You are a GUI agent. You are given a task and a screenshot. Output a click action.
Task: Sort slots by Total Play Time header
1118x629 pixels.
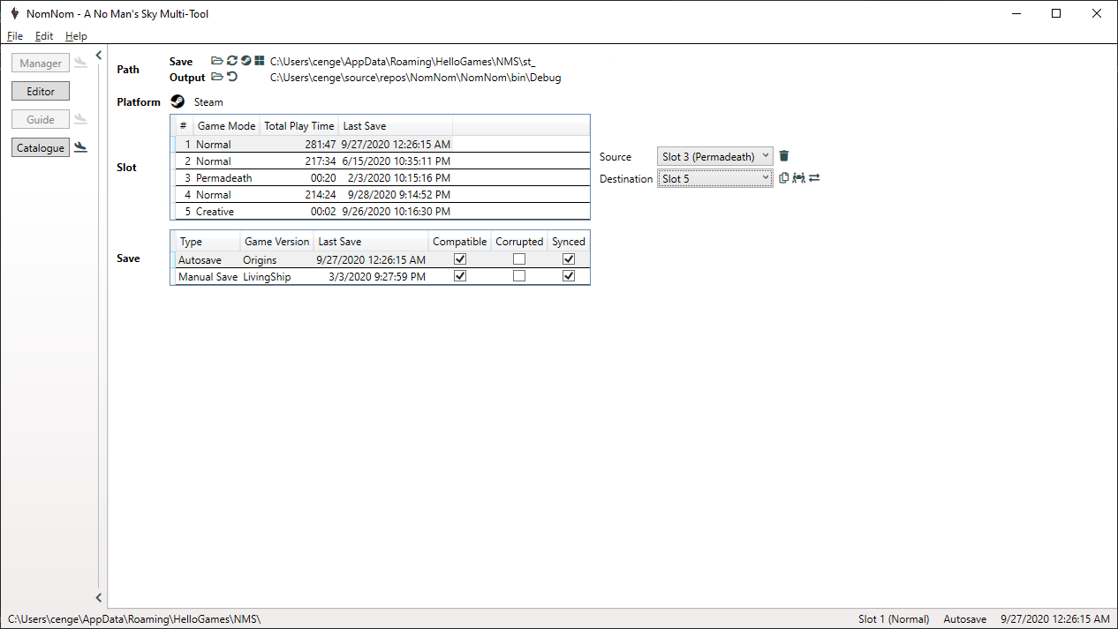click(299, 125)
